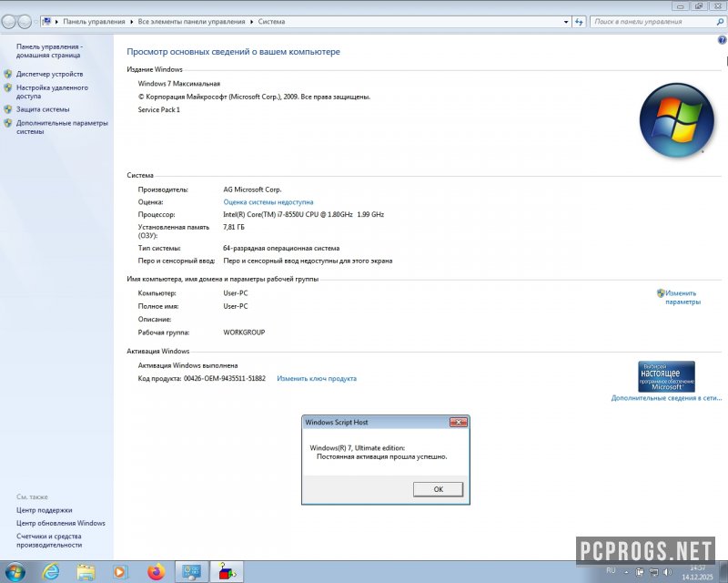Select product code 00426-OEM-9435511-51882

coord(225,378)
